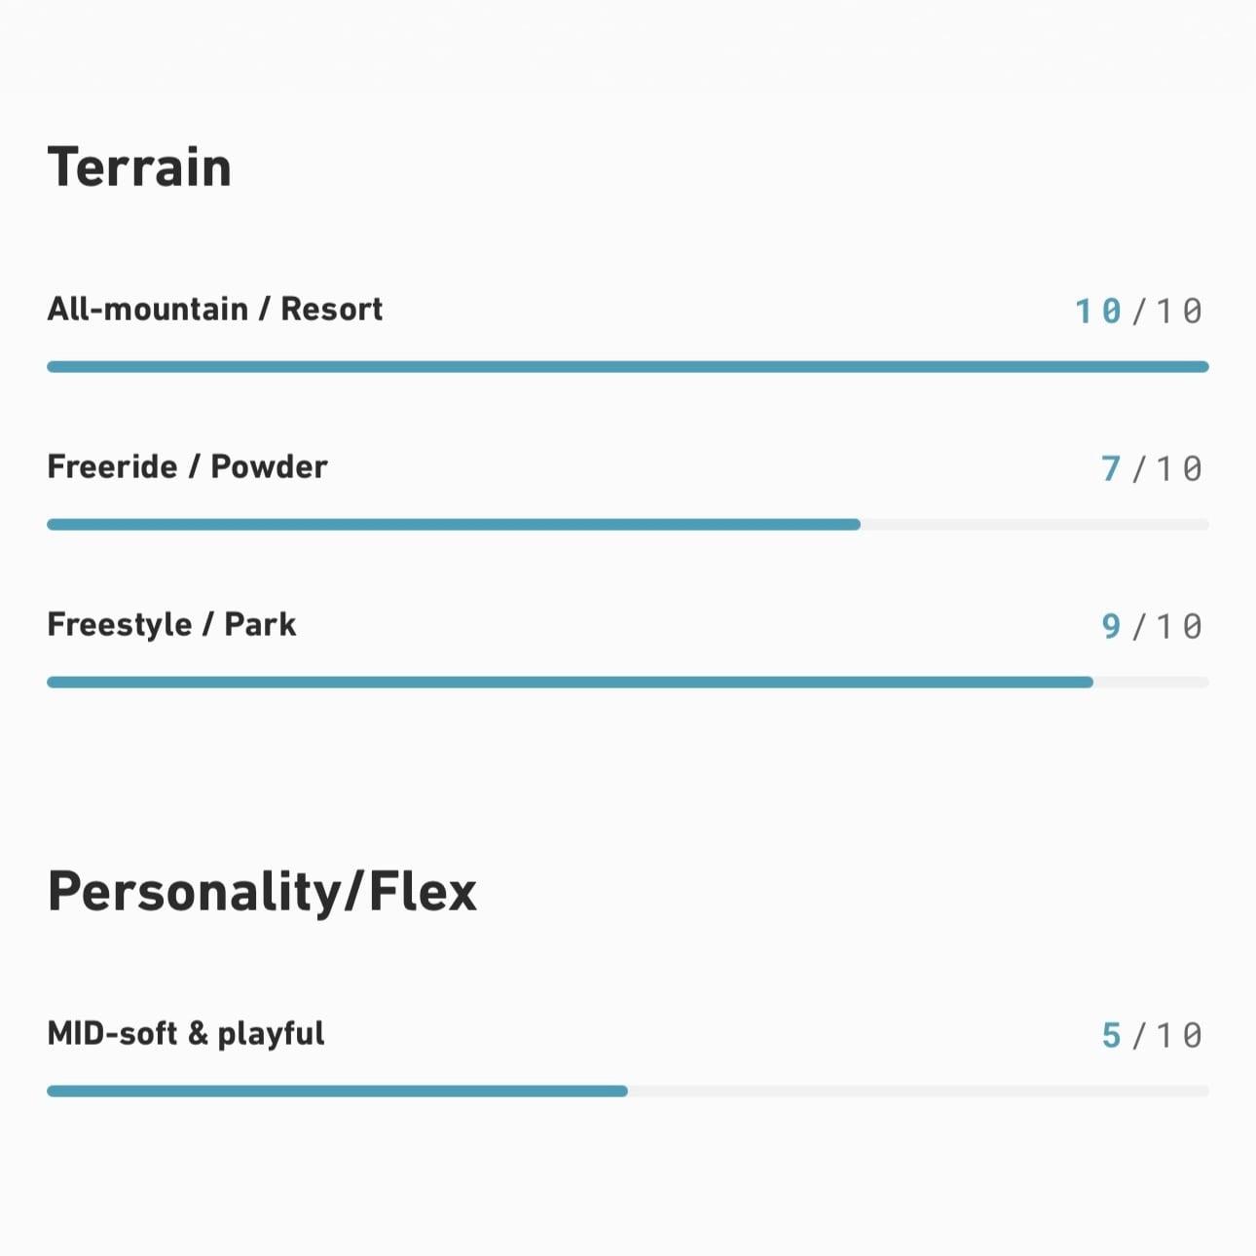This screenshot has height=1256, width=1256.
Task: Select the Freestyle / Park label
Action: point(171,624)
